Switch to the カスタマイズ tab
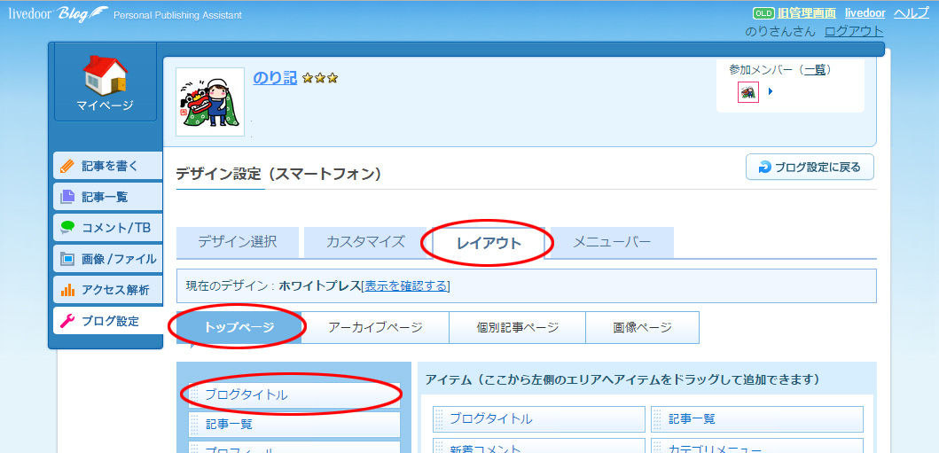This screenshot has width=939, height=453. [365, 242]
